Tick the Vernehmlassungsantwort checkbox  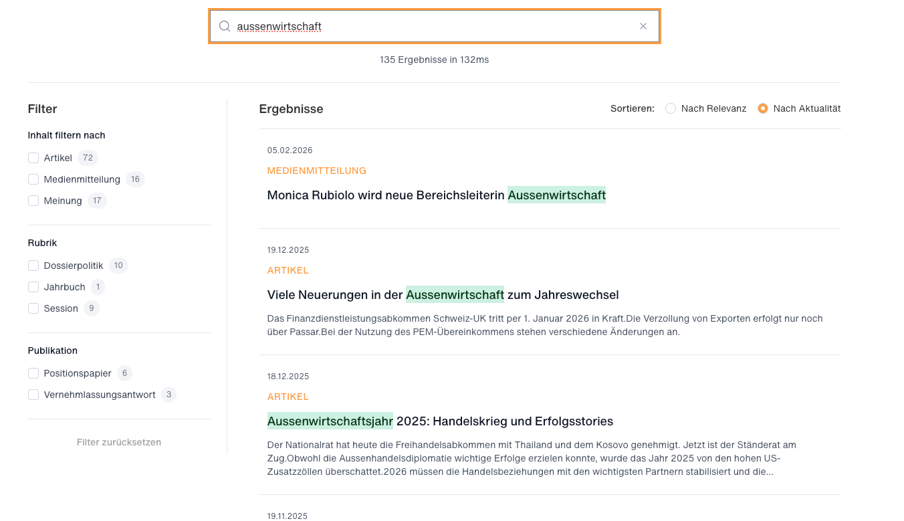pyautogui.click(x=33, y=395)
